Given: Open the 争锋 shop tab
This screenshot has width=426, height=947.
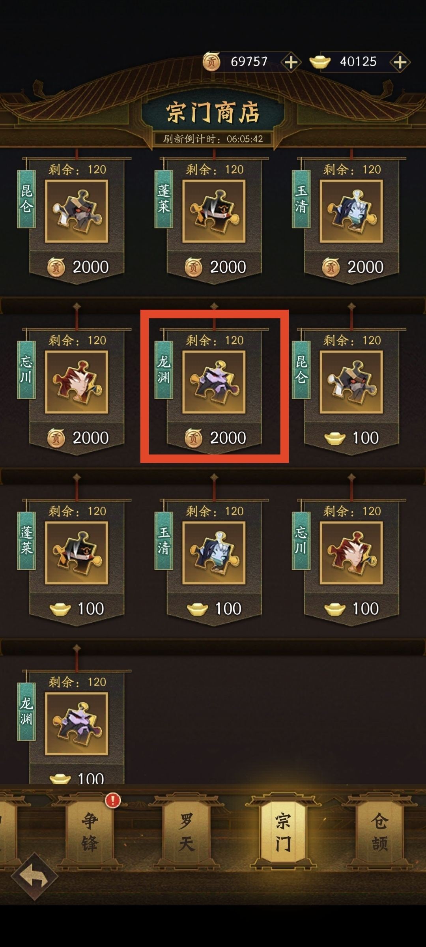Looking at the screenshot, I should (90, 832).
